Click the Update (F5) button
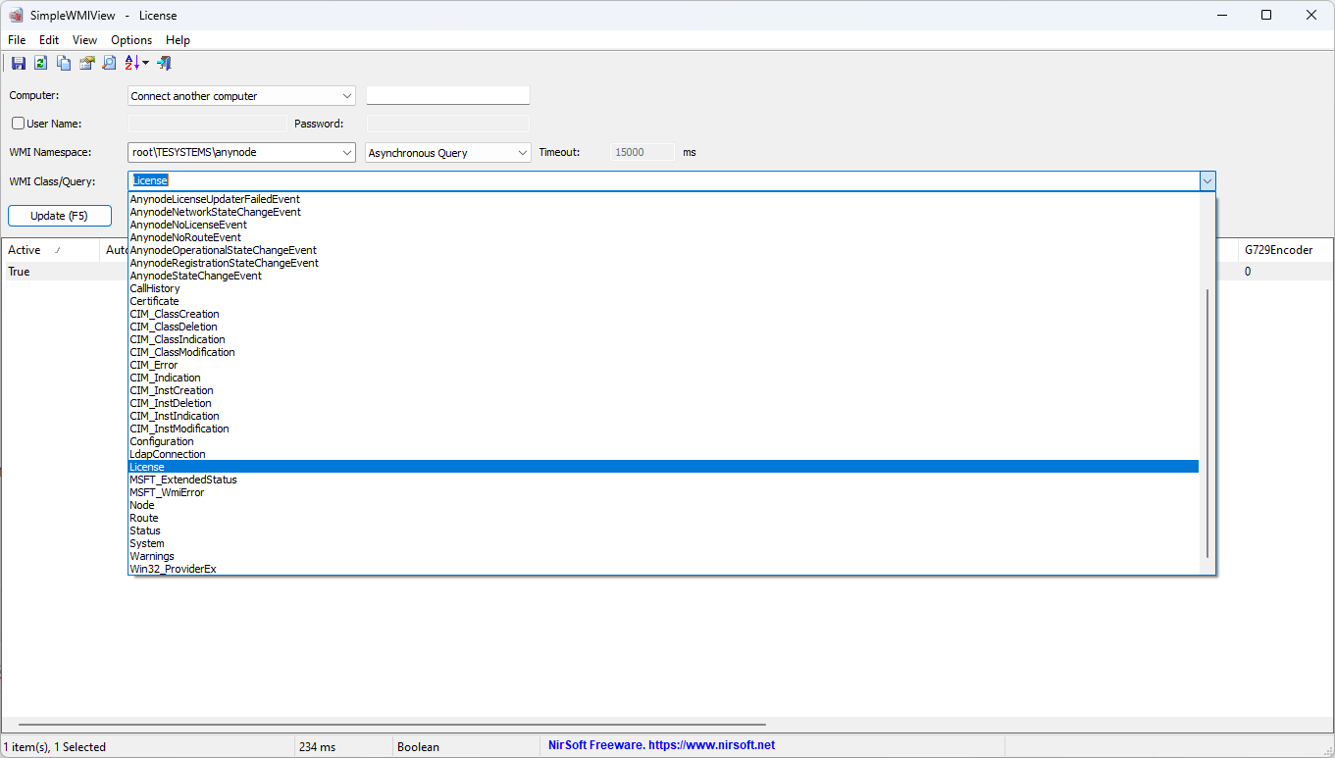Screen dimensions: 1335x758 coord(59,215)
